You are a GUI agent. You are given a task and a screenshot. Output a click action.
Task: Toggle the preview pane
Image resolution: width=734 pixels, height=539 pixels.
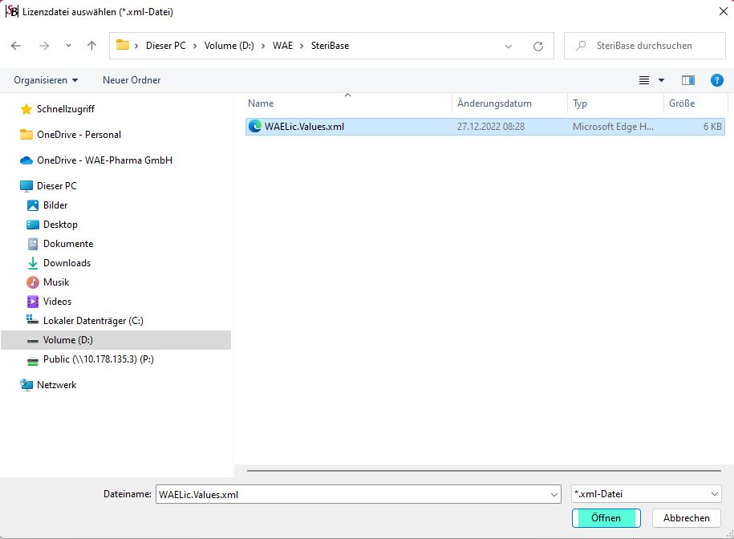(x=688, y=80)
